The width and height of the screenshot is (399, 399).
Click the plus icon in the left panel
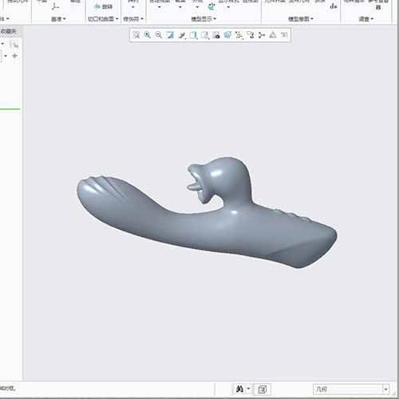pos(14,56)
